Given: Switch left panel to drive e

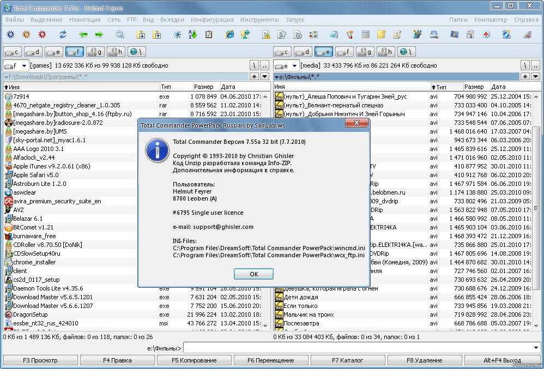Looking at the screenshot, I should [x=54, y=52].
